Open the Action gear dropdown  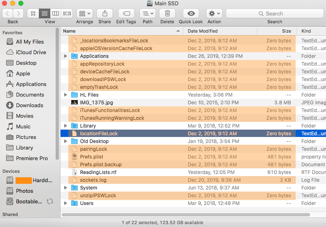(214, 14)
